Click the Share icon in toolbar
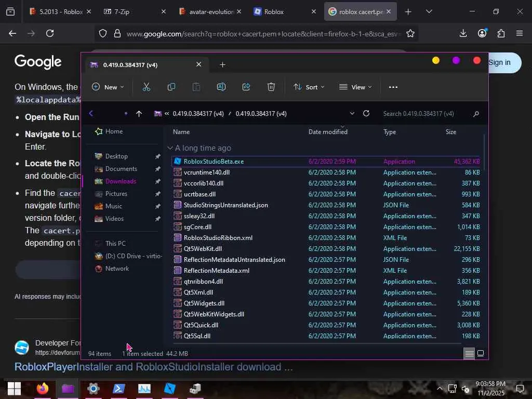Viewport: 532px width, 399px height. [246, 87]
